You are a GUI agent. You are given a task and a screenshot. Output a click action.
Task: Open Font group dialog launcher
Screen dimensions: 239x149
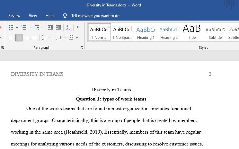pos(3,48)
